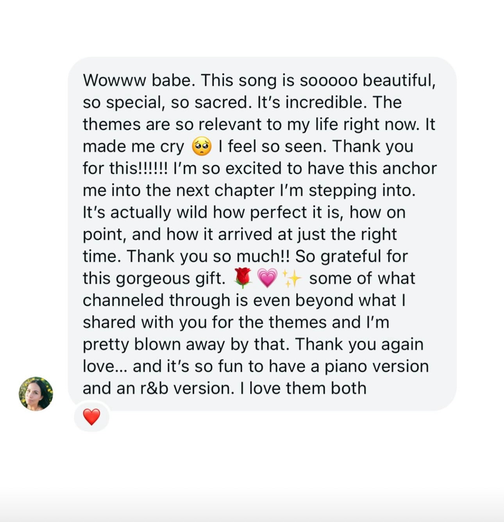Click the pleading face emoji
The height and width of the screenshot is (522, 504).
pos(202,147)
